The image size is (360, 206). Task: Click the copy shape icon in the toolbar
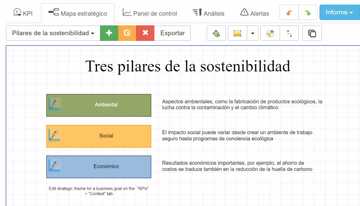pyautogui.click(x=312, y=33)
